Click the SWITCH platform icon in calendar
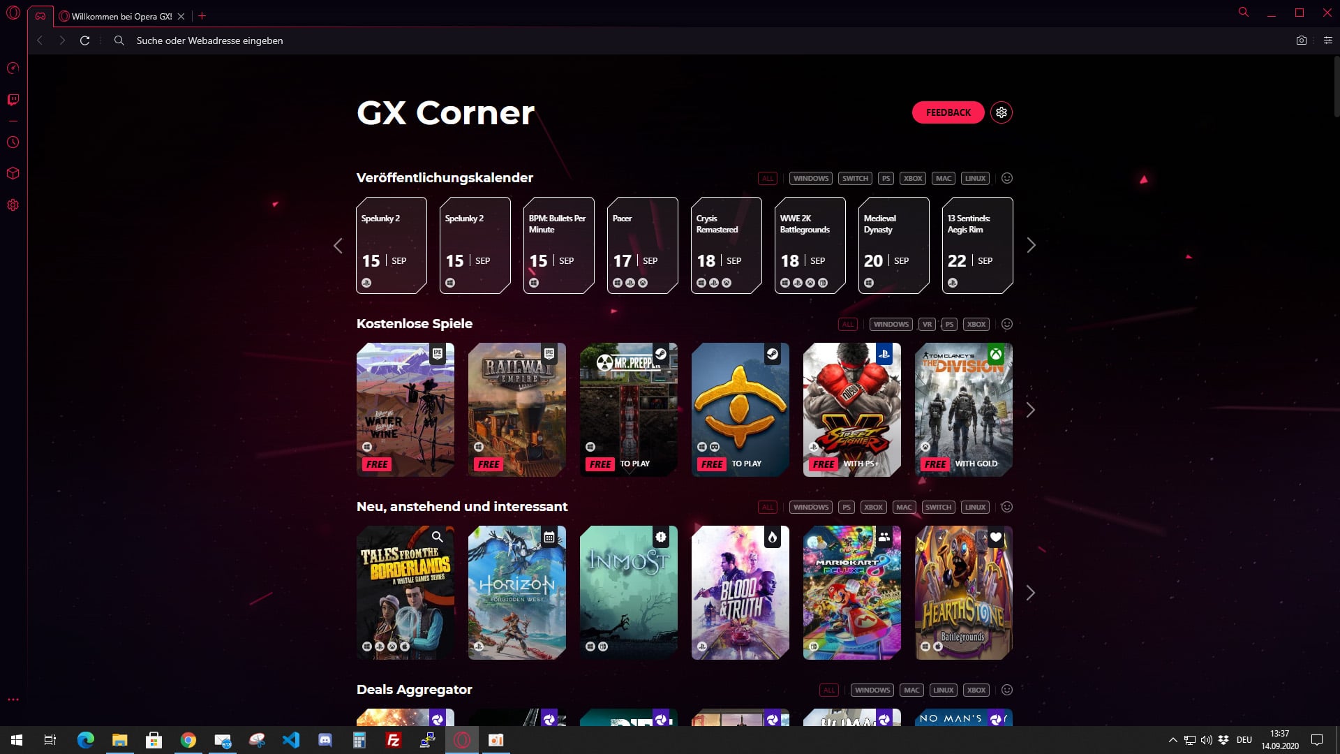 pos(854,178)
